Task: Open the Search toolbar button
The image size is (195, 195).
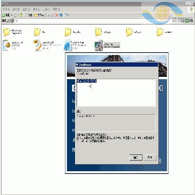Action: 29,15
